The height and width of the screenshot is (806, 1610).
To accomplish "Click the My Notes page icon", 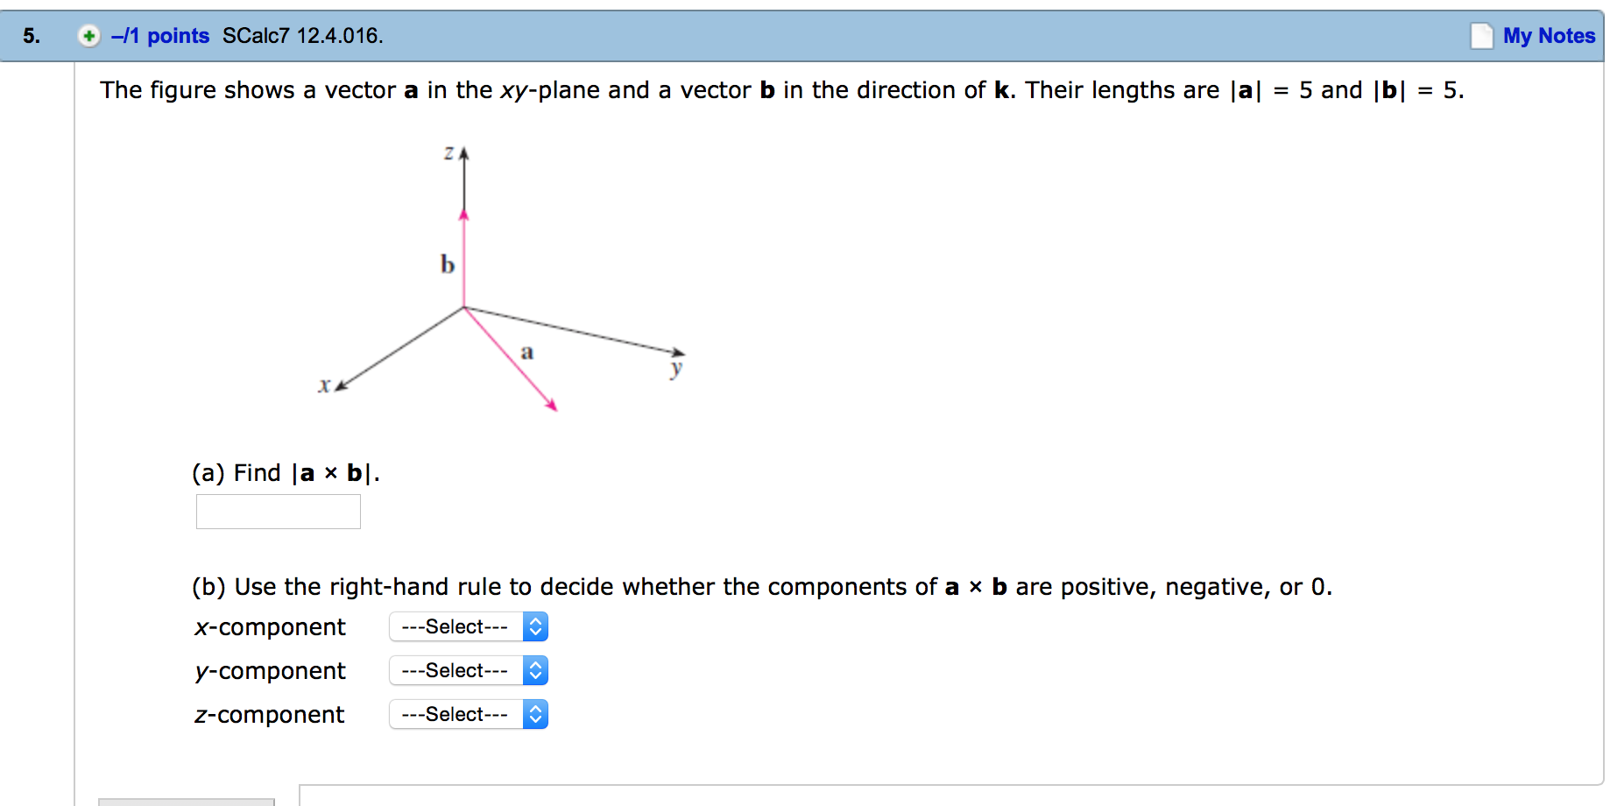I will 1481,36.
